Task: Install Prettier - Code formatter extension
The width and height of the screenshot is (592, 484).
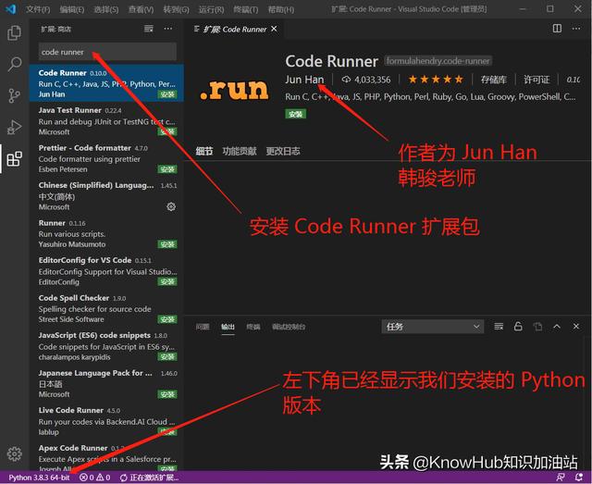Action: click(x=167, y=168)
